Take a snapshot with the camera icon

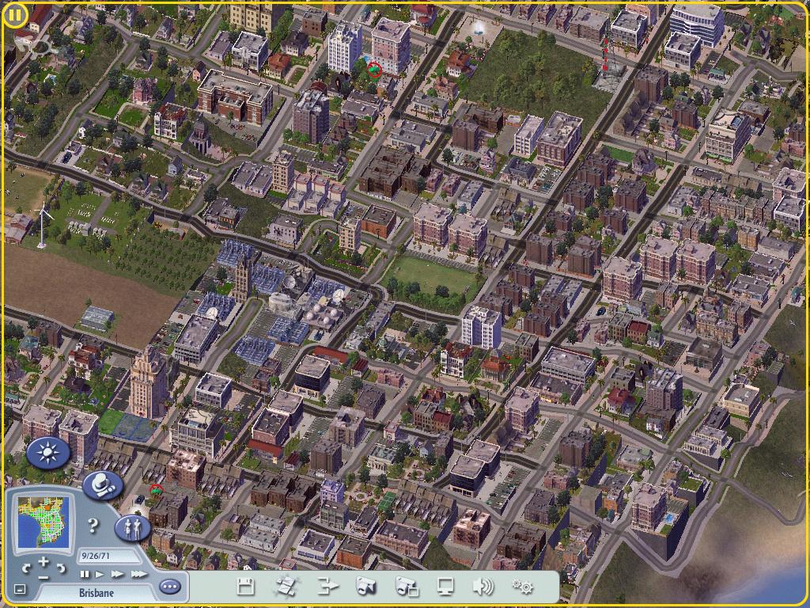(x=365, y=587)
